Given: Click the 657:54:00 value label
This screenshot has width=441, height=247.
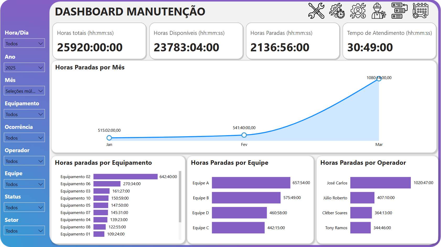Looking at the screenshot, I should [301, 183].
